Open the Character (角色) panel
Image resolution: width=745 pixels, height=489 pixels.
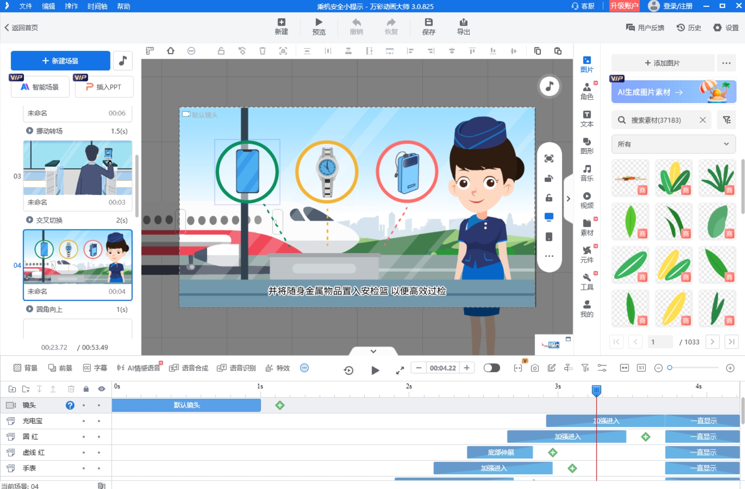[x=587, y=91]
